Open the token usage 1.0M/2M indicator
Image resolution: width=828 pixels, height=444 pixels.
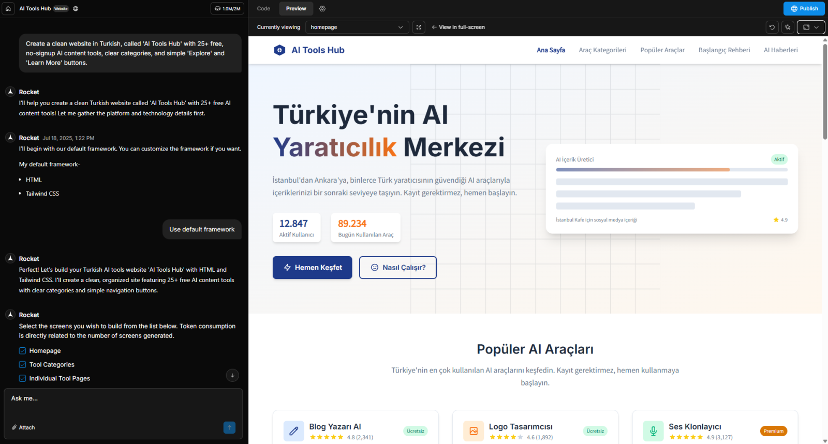(227, 9)
